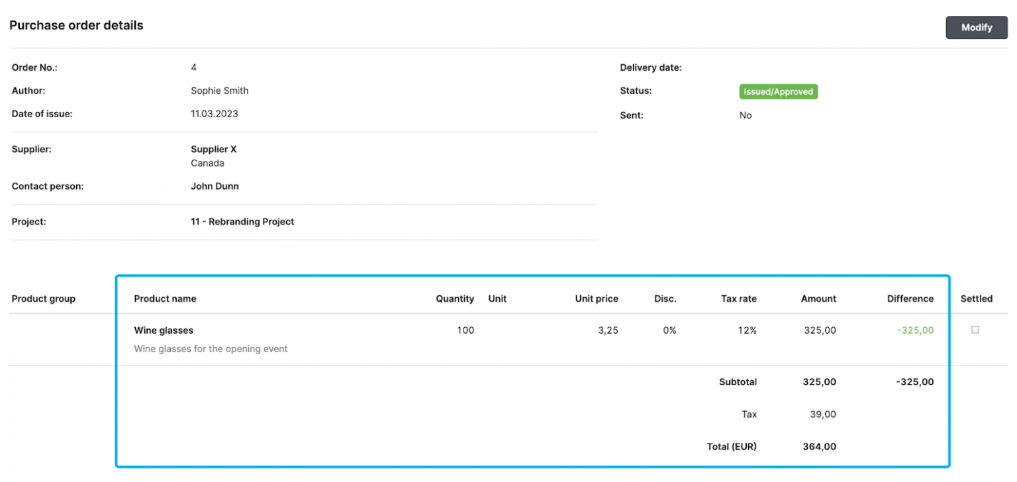Image resolution: width=1017 pixels, height=482 pixels.
Task: Click the Product group column header
Action: click(x=44, y=299)
